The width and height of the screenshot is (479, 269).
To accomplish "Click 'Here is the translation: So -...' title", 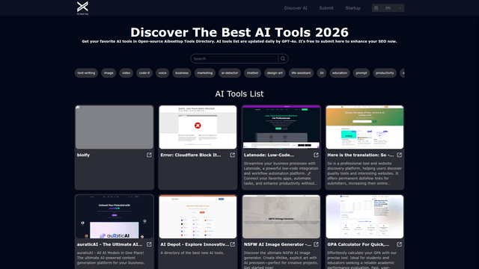I will point(361,155).
